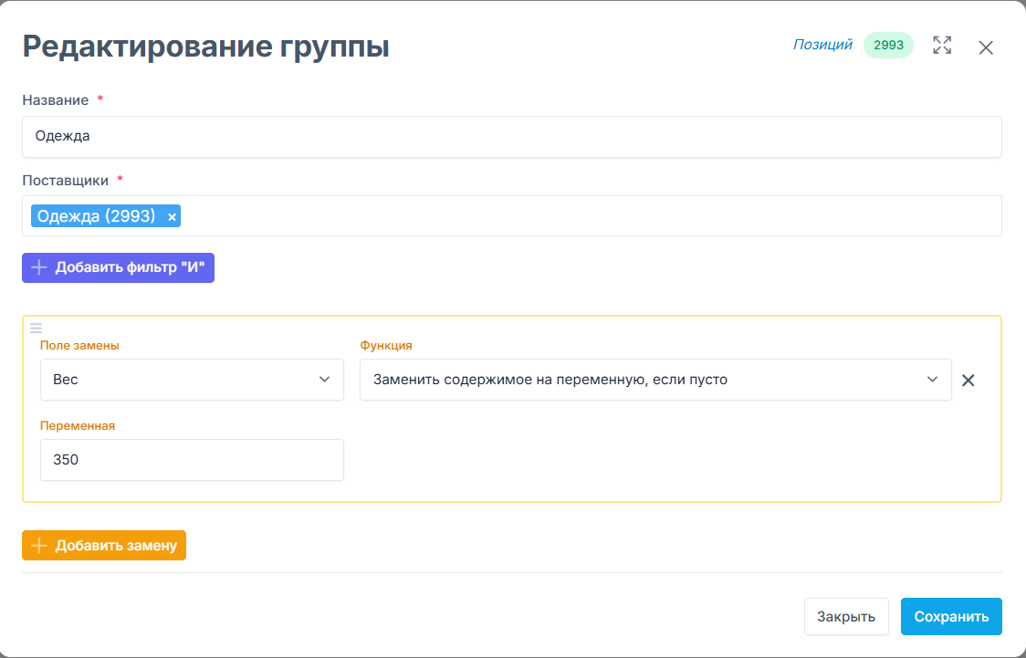The image size is (1026, 658).
Task: Focus the Название text field
Action: pyautogui.click(x=511, y=137)
